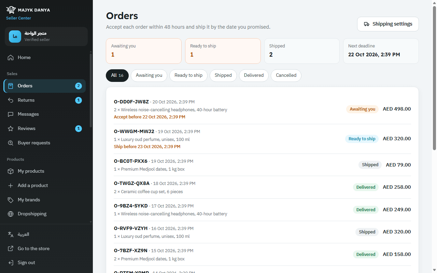Viewport: 437px width, 273px height.
Task: Click the Home house icon
Action: click(x=11, y=58)
